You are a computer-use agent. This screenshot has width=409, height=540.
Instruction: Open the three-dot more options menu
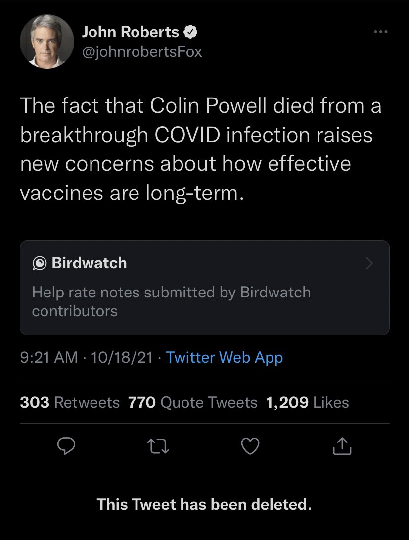tap(380, 32)
